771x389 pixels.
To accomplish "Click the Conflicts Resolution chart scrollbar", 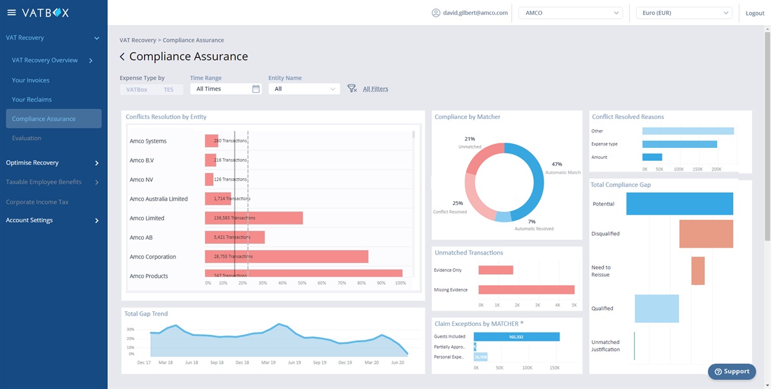I will 414,134.
